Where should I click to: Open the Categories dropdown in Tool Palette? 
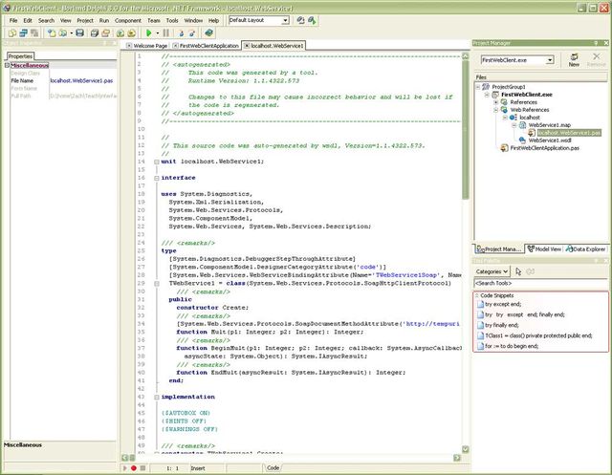492,271
